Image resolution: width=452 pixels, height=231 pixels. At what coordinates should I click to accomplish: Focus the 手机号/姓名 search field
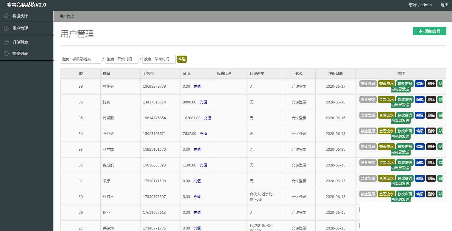[x=80, y=59]
